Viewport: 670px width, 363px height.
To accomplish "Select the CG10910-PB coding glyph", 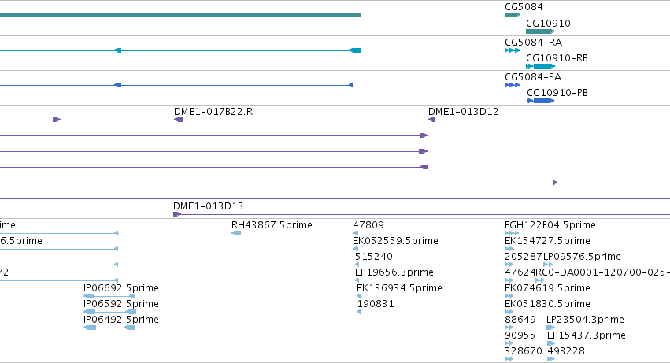I will point(541,101).
